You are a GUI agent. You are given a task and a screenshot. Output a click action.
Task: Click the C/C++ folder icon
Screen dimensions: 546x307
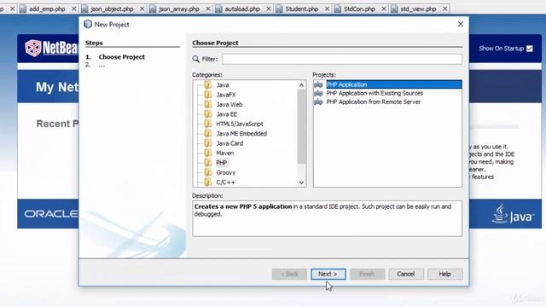208,182
